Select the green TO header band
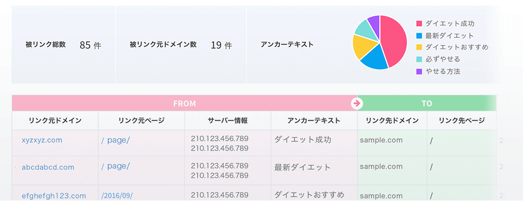Viewport: 523px width, 202px height. pos(427,103)
